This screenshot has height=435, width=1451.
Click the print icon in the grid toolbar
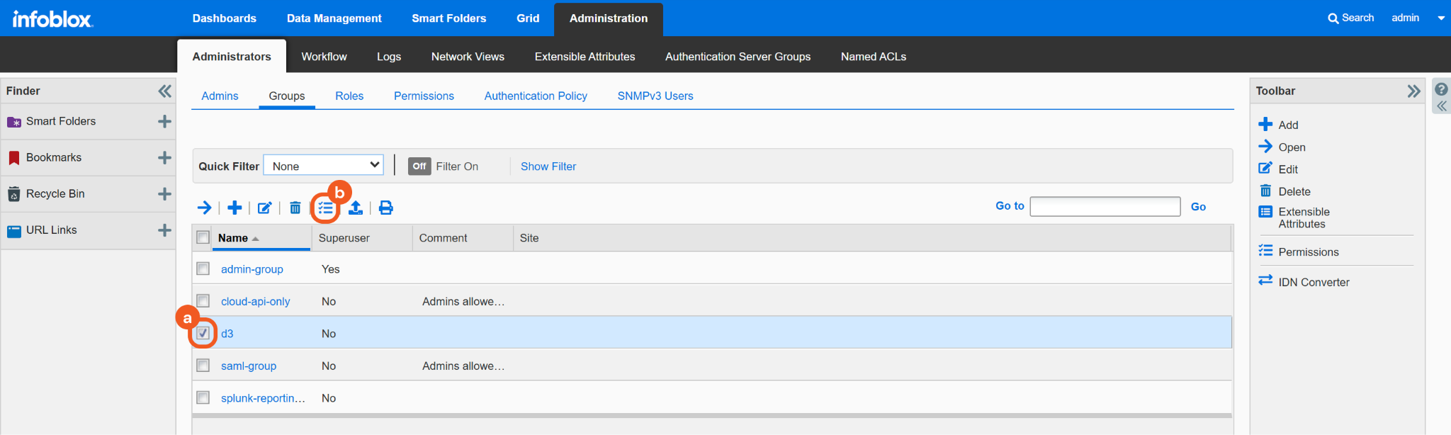(x=385, y=208)
